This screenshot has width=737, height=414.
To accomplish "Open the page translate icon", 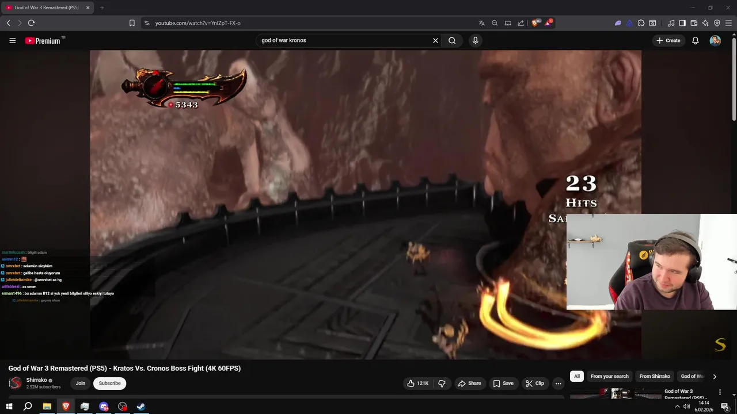I will tap(481, 23).
